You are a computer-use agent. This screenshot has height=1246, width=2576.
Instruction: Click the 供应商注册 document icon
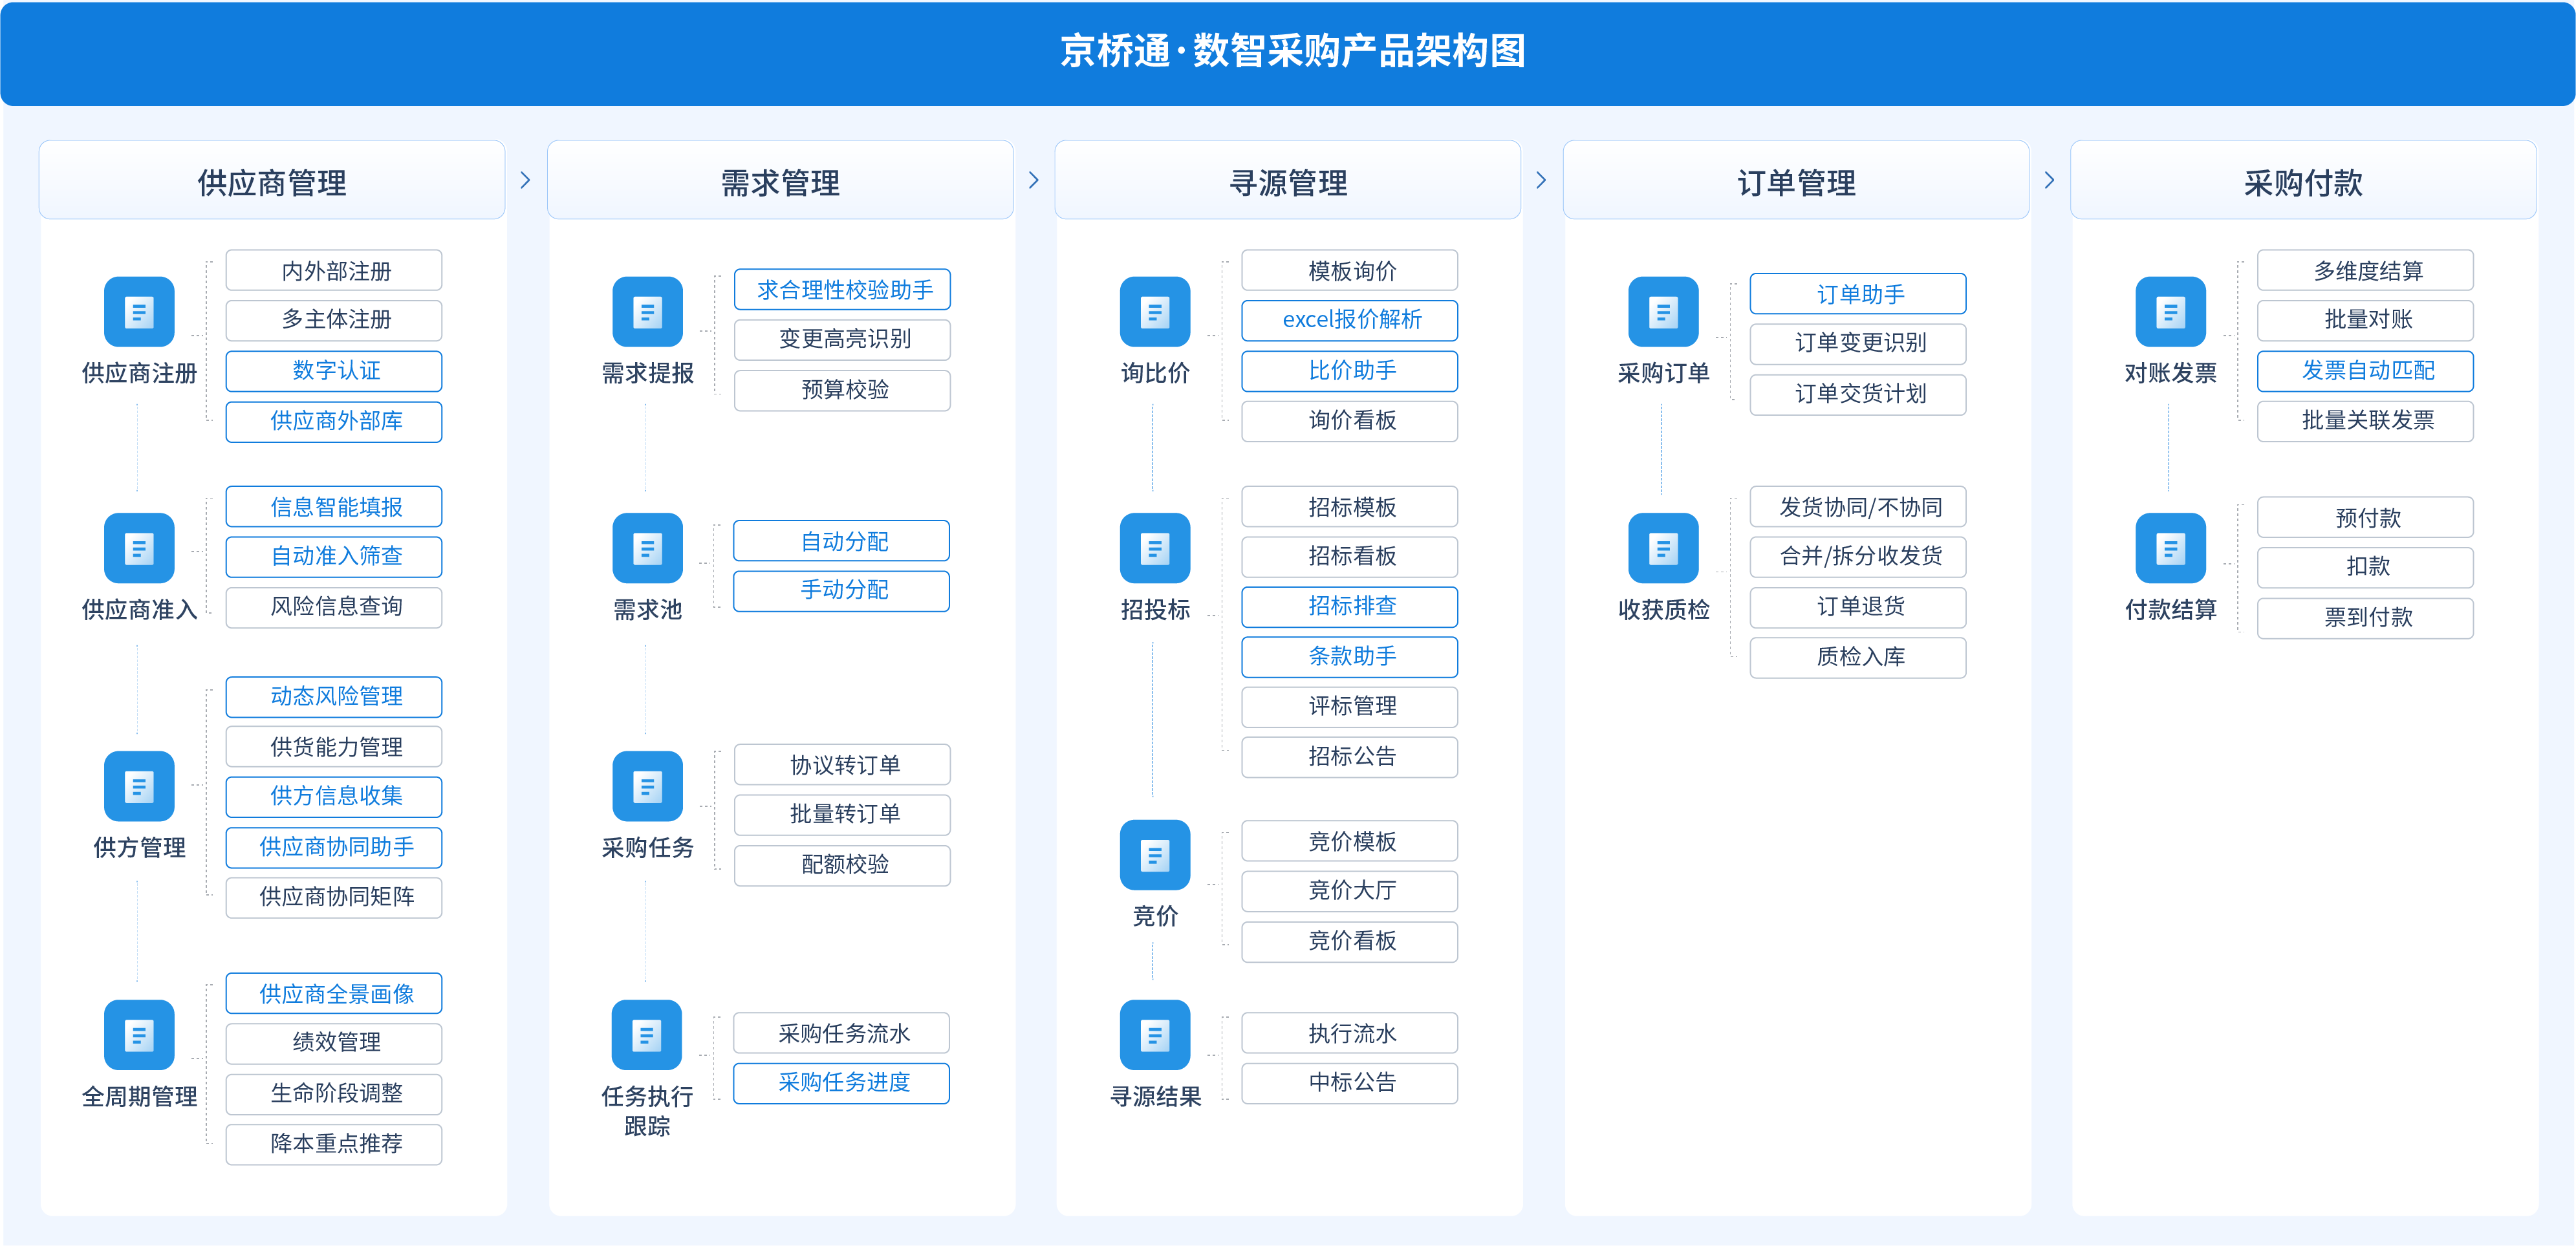139,312
